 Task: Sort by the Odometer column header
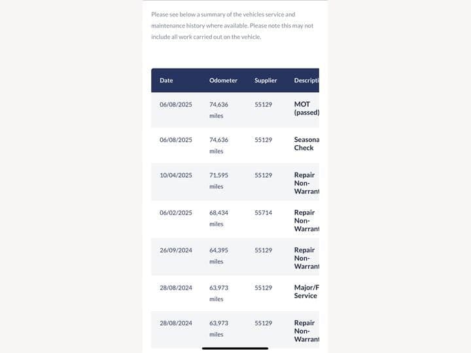222,80
